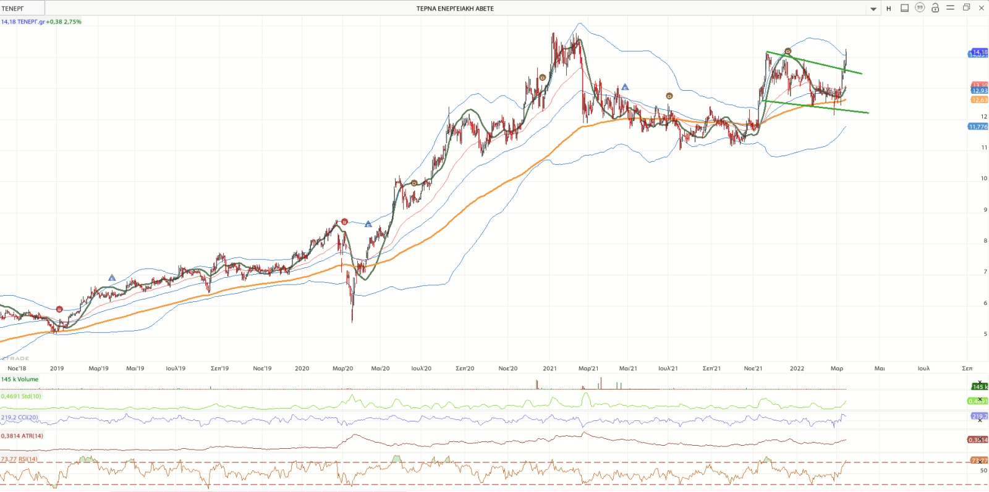Screen dimensions: 989x492
Task: Close the Volume indicator panel
Action: click(980, 383)
